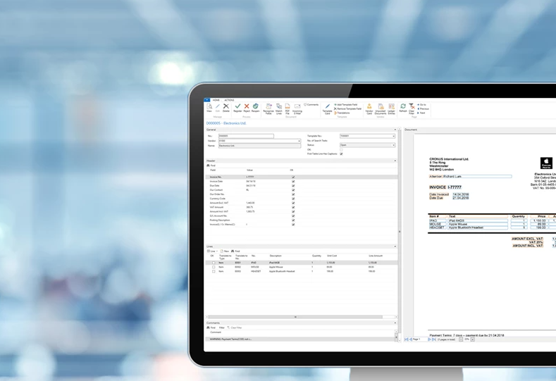The height and width of the screenshot is (381, 556).
Task: Collapse the Comments section
Action: pyautogui.click(x=395, y=323)
